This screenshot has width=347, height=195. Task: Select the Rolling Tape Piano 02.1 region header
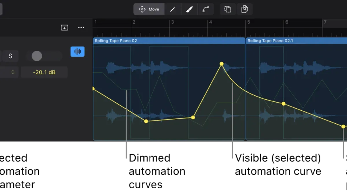coord(296,41)
